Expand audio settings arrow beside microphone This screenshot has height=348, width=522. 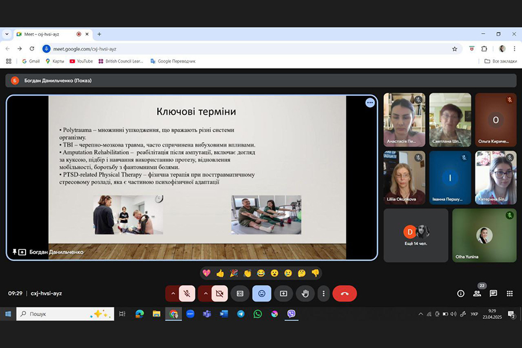click(x=172, y=293)
